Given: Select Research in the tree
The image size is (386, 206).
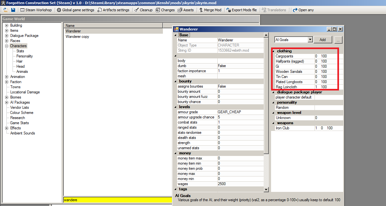Looking at the screenshot, I should [x=17, y=118].
